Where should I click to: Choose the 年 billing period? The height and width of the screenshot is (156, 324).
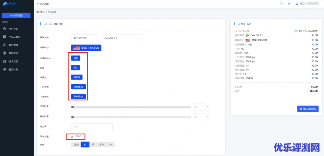[x=110, y=145]
